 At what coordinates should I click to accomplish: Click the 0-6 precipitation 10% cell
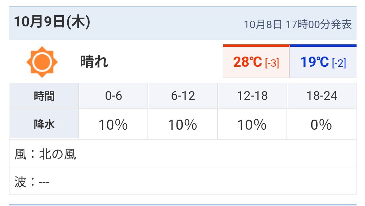click(113, 125)
